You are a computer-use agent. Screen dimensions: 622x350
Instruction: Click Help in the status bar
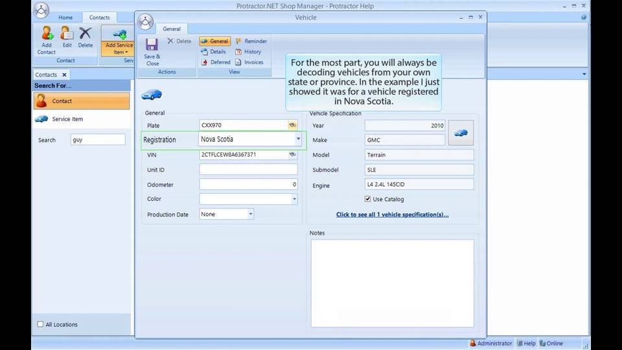526,344
